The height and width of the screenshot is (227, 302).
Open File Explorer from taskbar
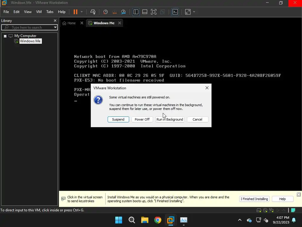(x=145, y=220)
